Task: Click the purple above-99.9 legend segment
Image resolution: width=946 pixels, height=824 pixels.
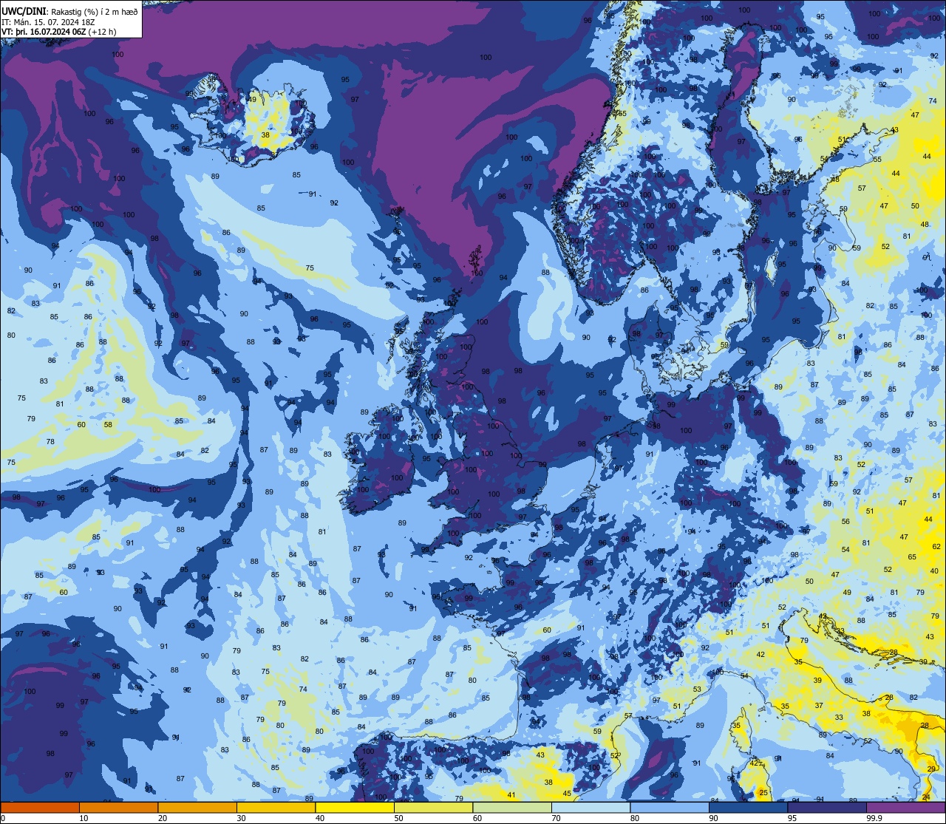Action: click(905, 807)
